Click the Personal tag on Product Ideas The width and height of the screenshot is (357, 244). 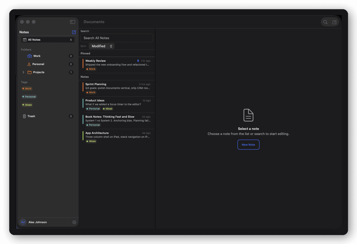[93, 109]
